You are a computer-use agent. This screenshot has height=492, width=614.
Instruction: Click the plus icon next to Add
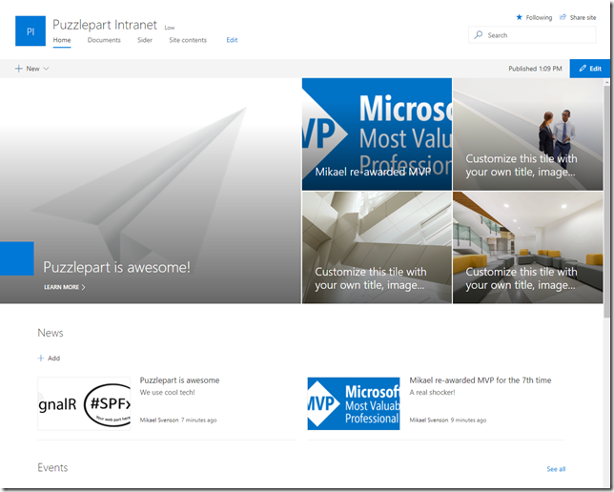(x=41, y=358)
